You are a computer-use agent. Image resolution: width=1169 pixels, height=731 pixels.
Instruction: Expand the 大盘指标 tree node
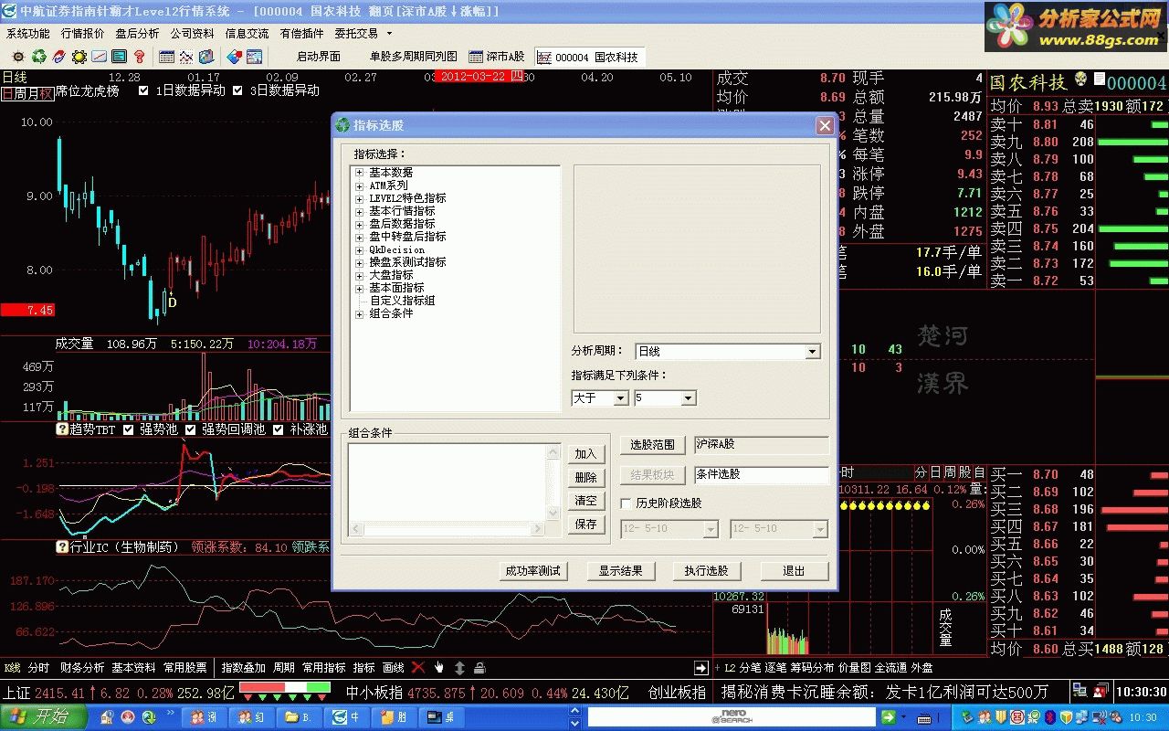tap(360, 275)
